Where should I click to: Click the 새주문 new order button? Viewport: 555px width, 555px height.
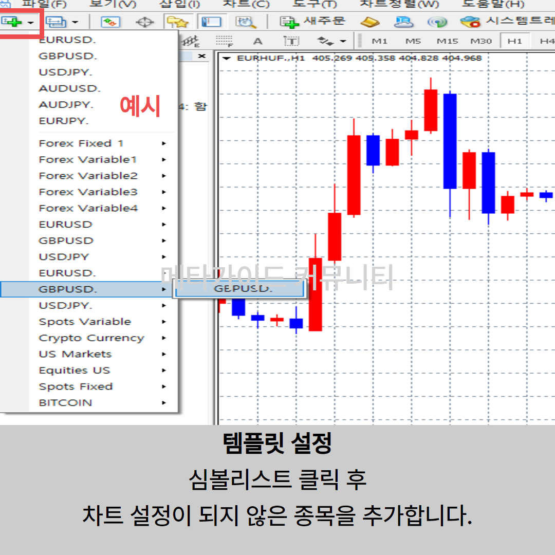[x=312, y=22]
